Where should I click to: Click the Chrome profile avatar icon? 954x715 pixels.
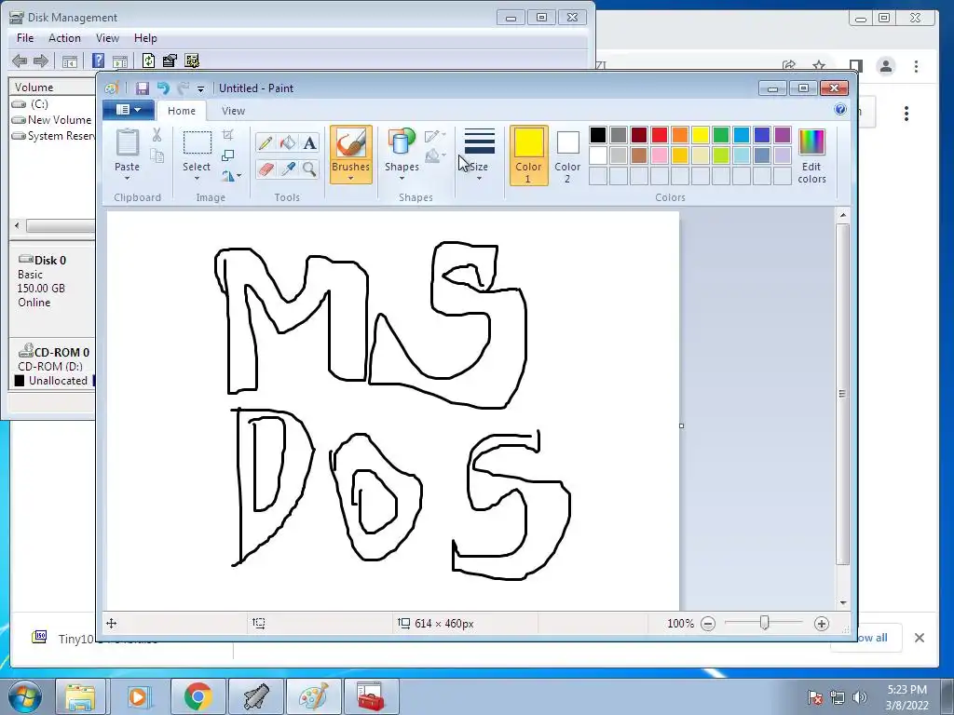(x=886, y=66)
